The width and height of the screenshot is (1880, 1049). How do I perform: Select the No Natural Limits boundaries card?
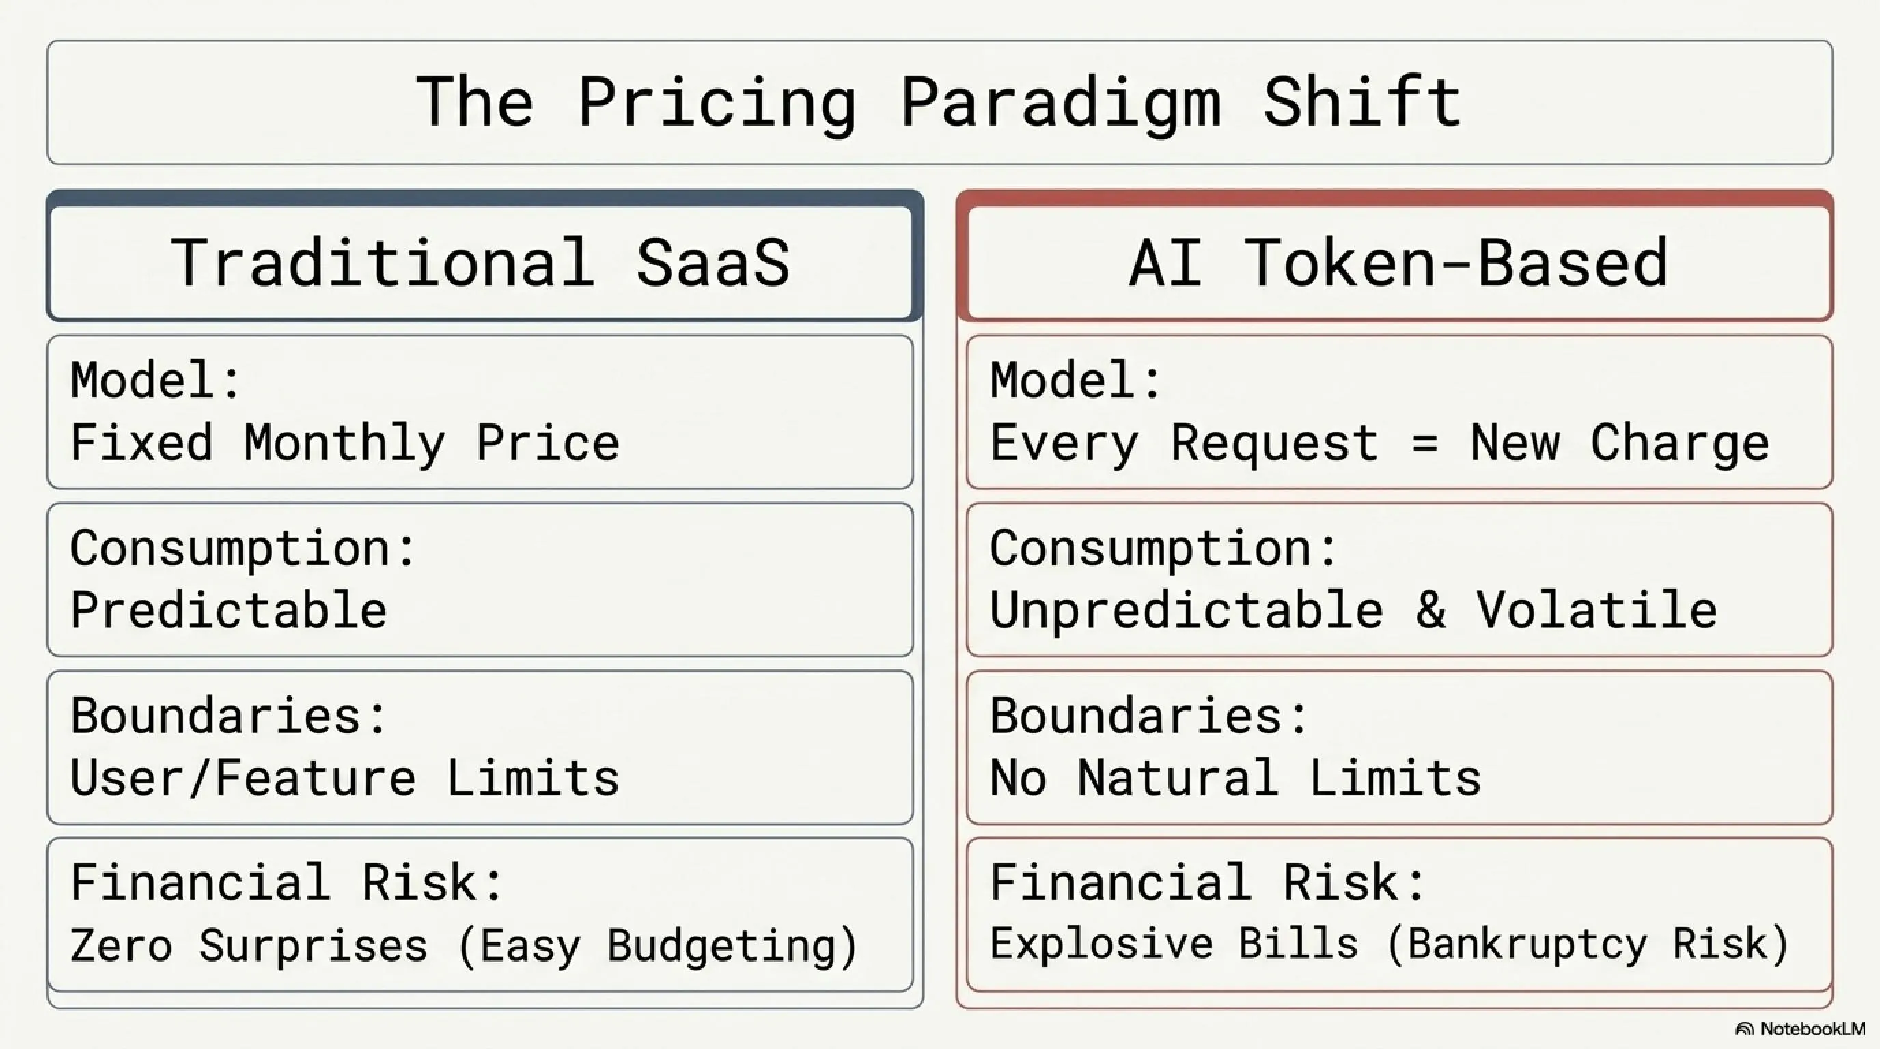1399,748
